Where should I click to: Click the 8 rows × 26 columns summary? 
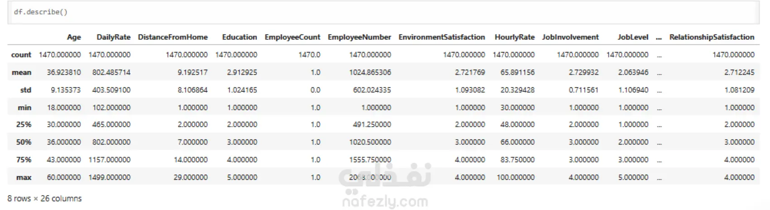pyautogui.click(x=44, y=199)
